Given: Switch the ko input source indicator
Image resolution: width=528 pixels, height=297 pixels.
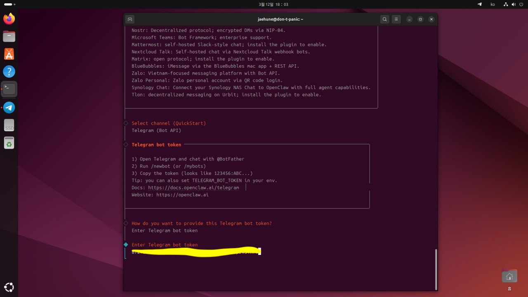Looking at the screenshot, I should click(493, 4).
